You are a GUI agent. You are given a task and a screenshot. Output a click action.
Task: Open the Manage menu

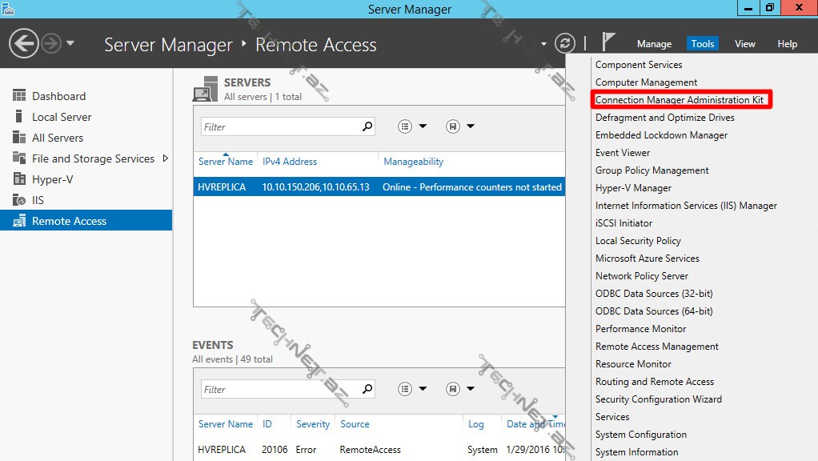[654, 44]
